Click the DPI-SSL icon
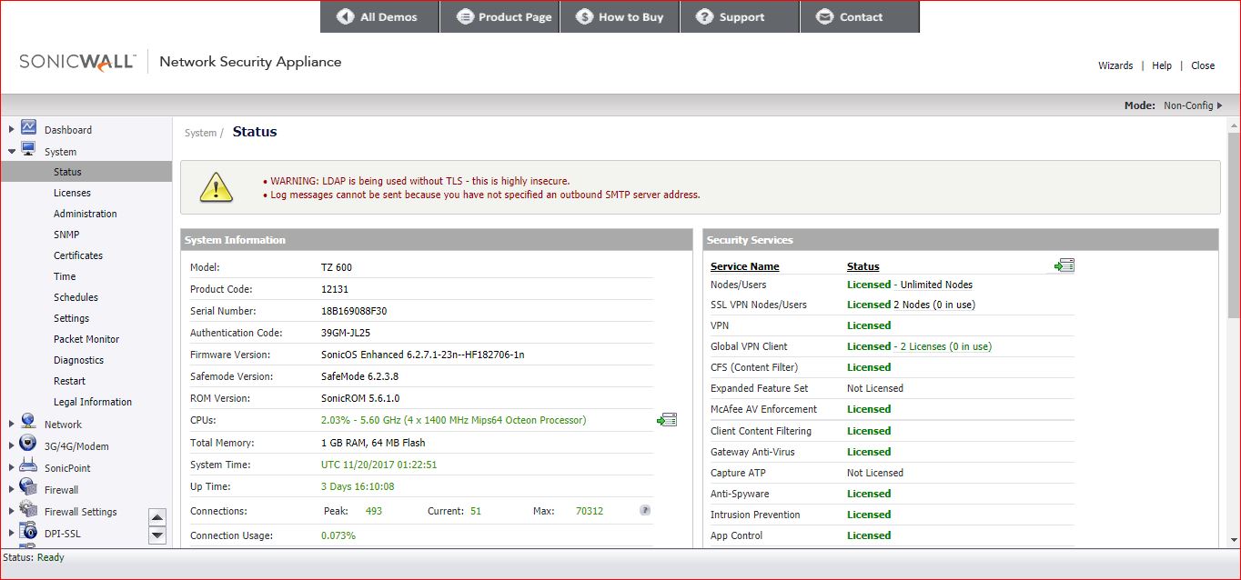The width and height of the screenshot is (1241, 580). click(x=28, y=532)
